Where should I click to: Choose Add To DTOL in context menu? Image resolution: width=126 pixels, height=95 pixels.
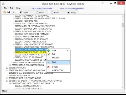[x=58, y=70]
